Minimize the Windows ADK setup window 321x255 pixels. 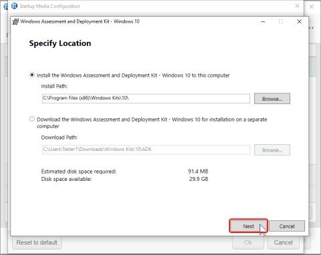[263, 21]
